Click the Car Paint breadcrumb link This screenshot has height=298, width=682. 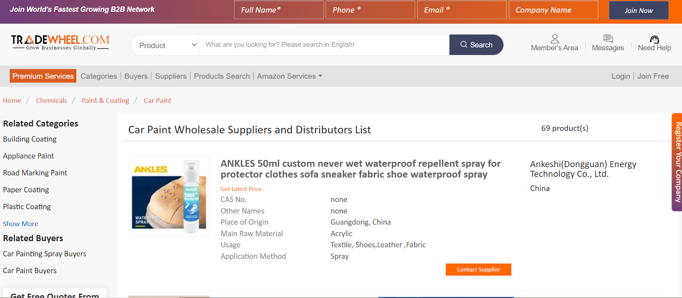coord(157,100)
